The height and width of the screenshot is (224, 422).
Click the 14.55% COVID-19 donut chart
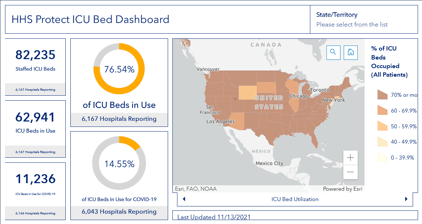pos(119,163)
